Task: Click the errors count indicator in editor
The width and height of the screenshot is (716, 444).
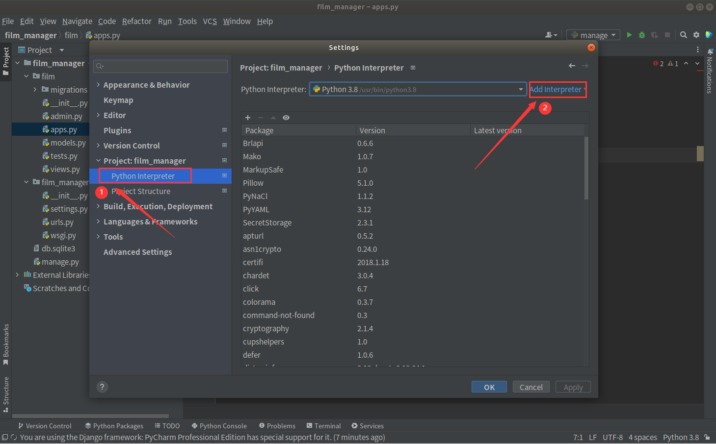Action: click(x=659, y=64)
